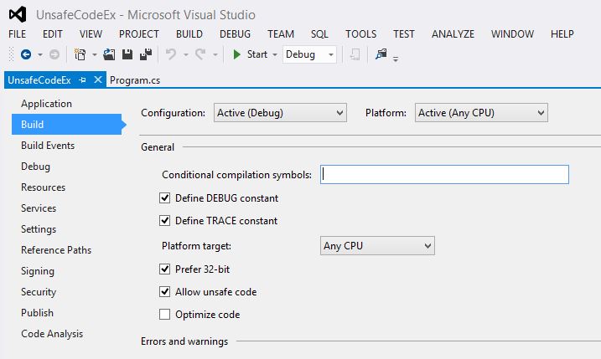Image resolution: width=601 pixels, height=359 pixels.
Task: Click the Find in Files toolbar icon
Action: tap(381, 54)
